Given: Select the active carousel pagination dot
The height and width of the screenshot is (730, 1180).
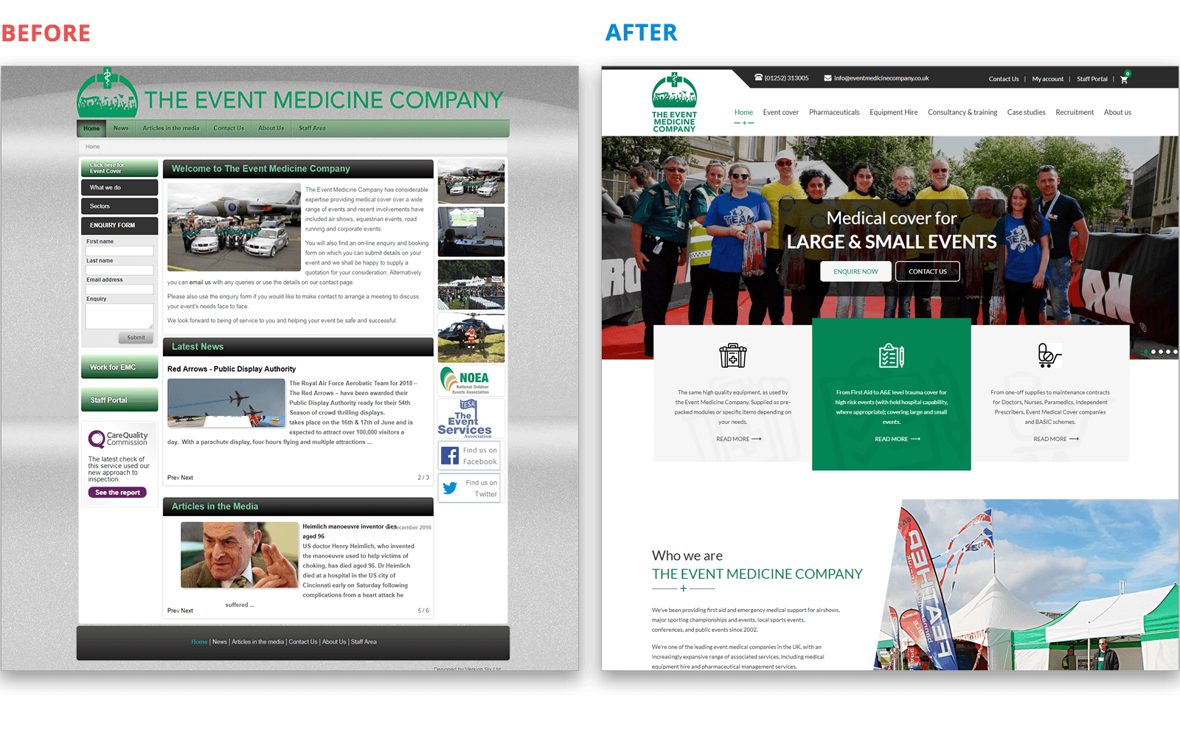Looking at the screenshot, I should tap(1146, 351).
